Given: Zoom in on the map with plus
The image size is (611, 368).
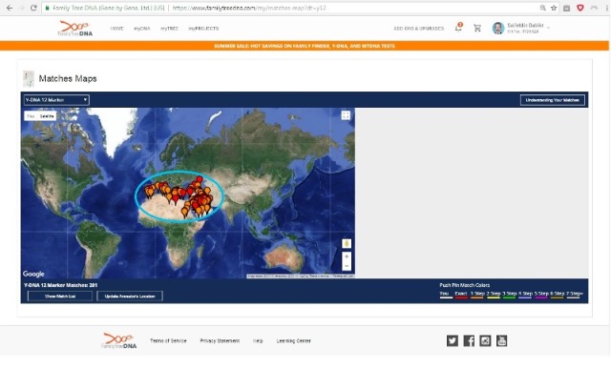Looking at the screenshot, I should pos(347,256).
